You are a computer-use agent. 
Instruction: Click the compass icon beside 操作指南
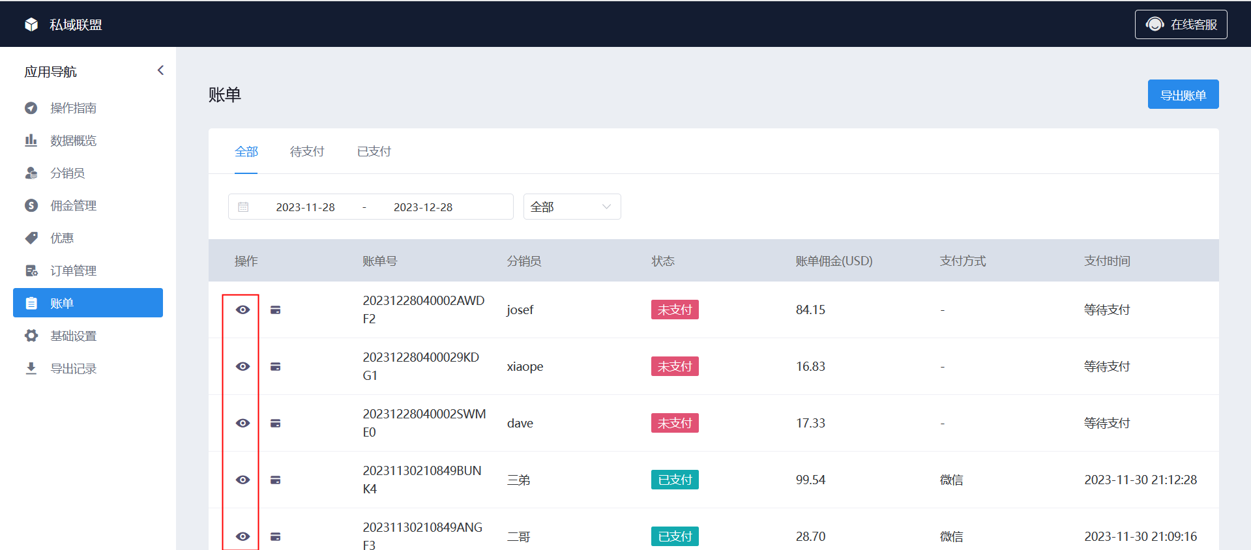click(31, 108)
